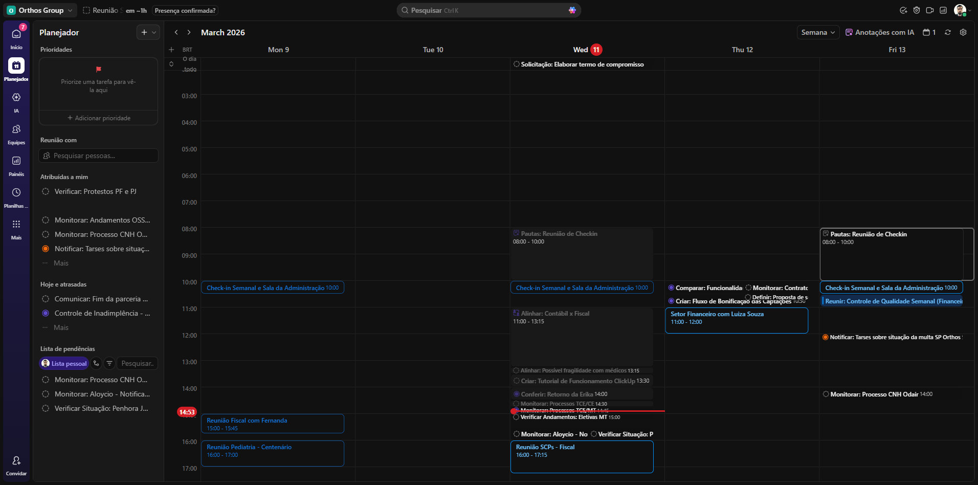Open the IA assistant in sidebar
The height and width of the screenshot is (485, 978).
click(x=16, y=98)
